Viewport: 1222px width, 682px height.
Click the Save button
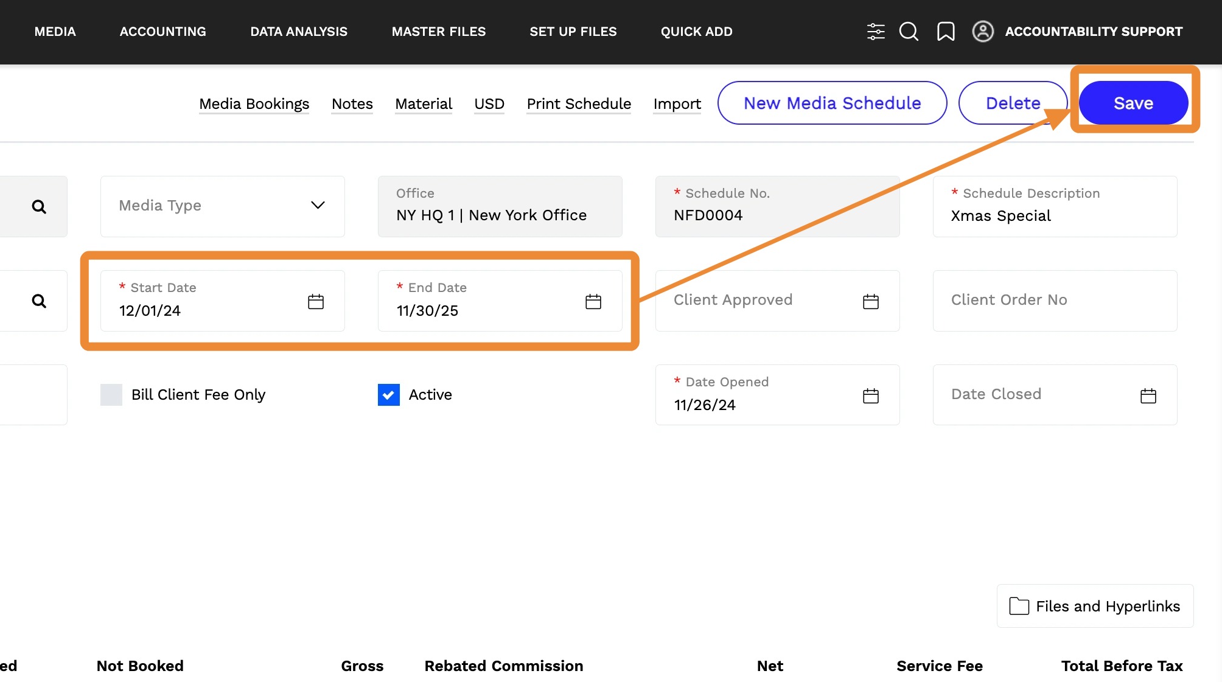[1133, 103]
